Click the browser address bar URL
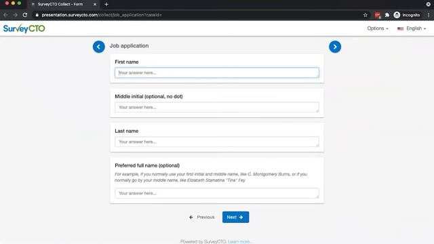 [102, 15]
